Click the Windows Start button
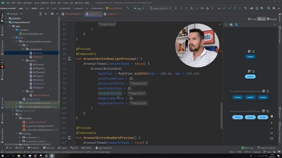This screenshot has width=282, height=158. click(3, 156)
